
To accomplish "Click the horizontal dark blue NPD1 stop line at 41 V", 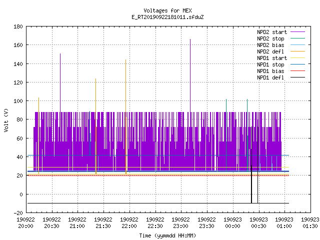I will pyautogui.click(x=158, y=155).
